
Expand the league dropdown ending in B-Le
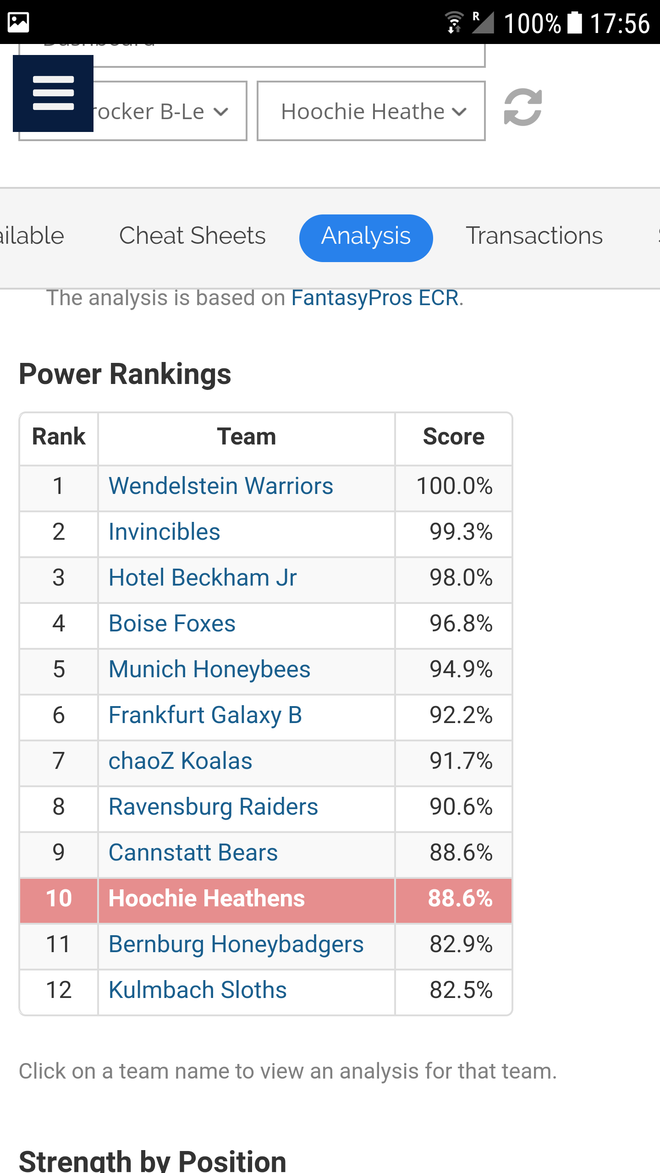(133, 111)
